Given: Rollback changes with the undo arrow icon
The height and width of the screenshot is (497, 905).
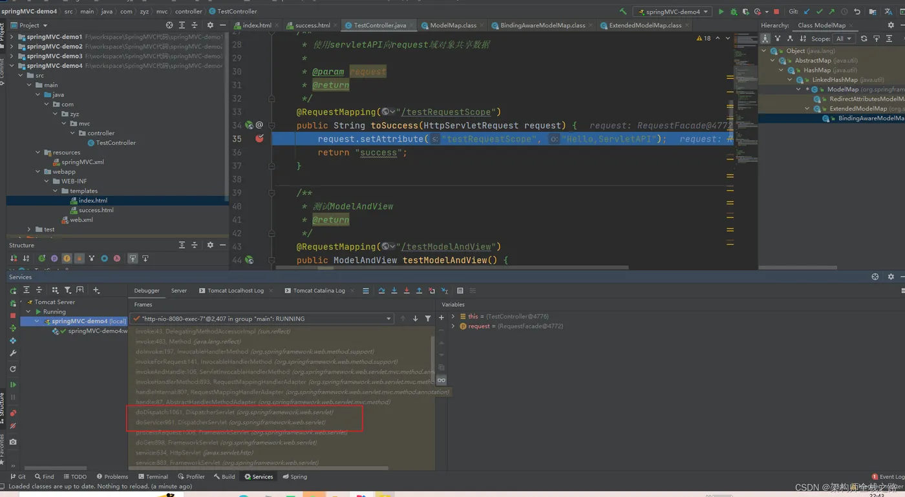Looking at the screenshot, I should pos(857,12).
